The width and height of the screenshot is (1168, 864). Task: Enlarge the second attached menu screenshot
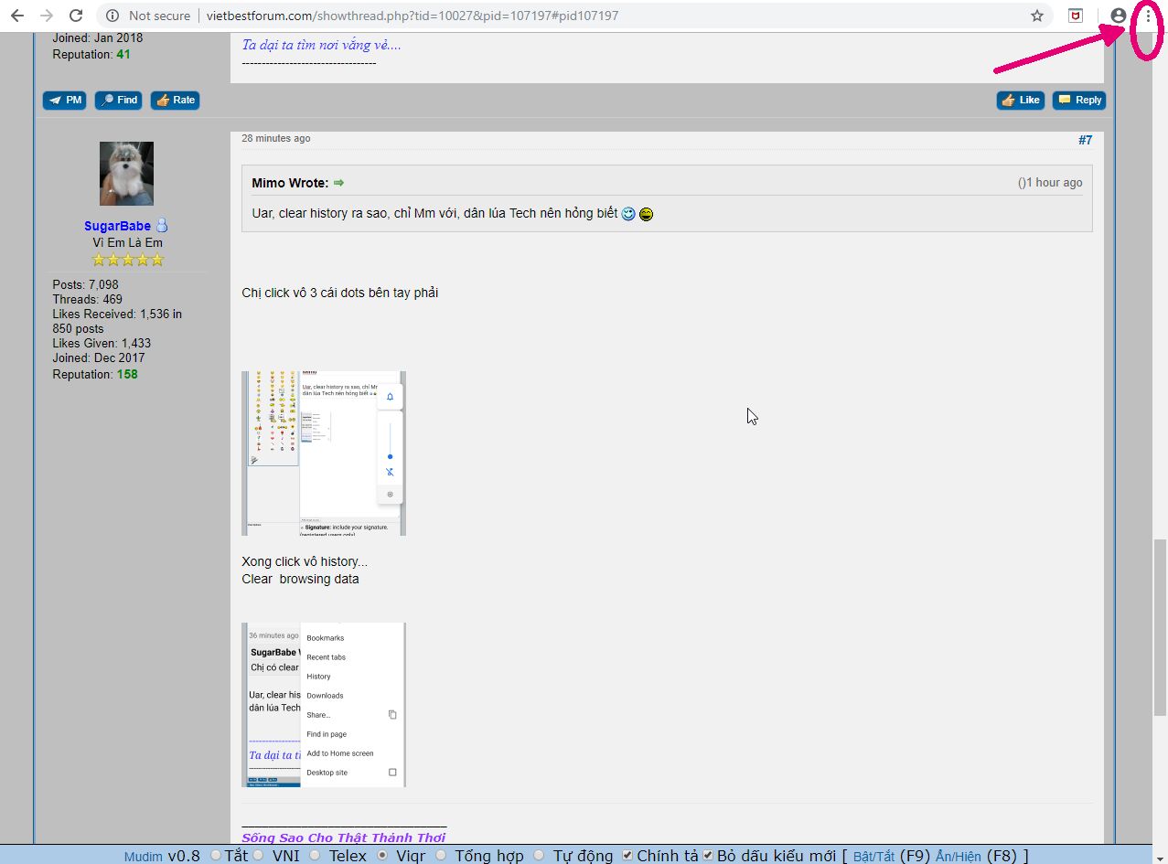[x=324, y=705]
